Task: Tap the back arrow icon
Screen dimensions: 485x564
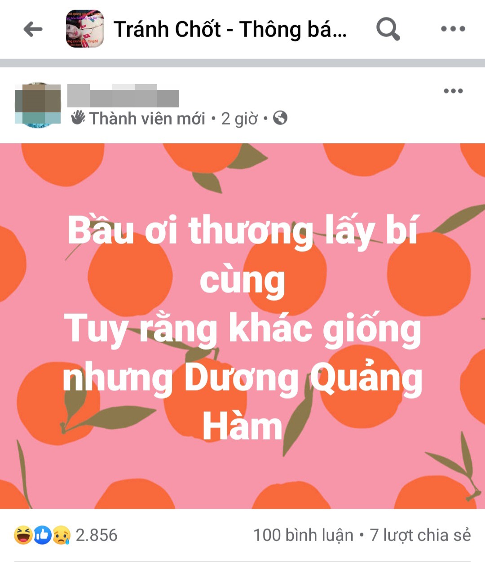Action: 33,29
